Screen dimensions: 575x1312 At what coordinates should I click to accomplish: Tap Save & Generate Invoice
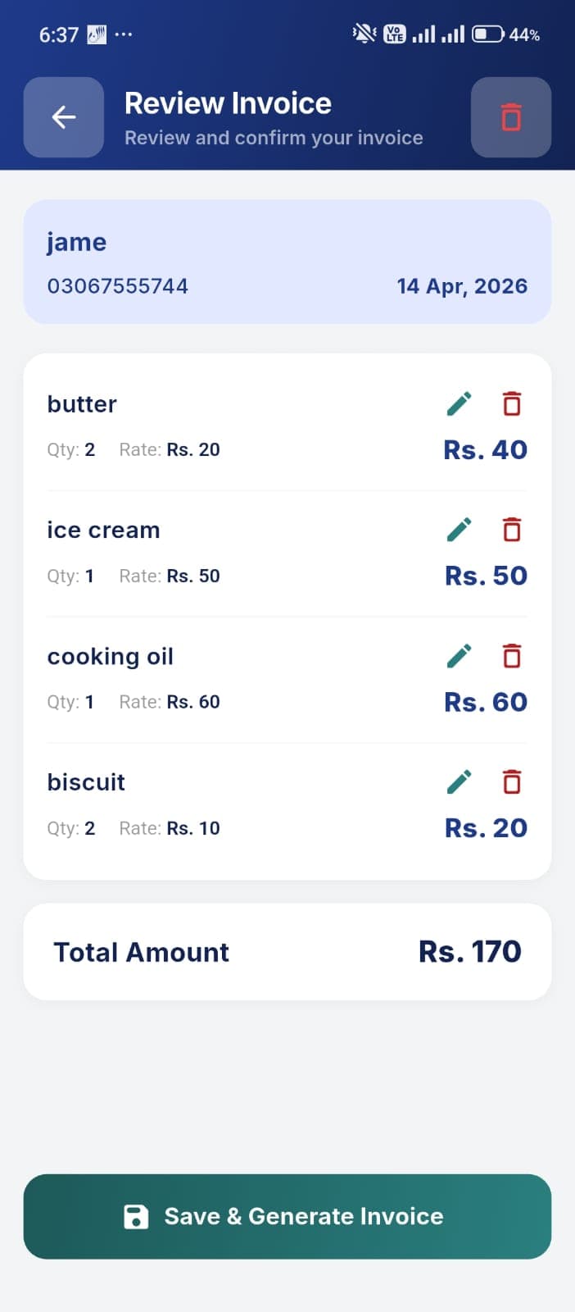287,1217
